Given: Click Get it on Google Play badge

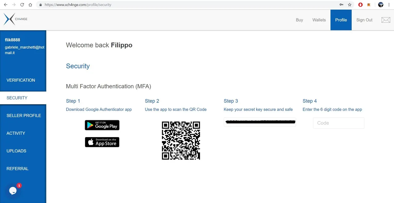Looking at the screenshot, I should (x=102, y=125).
